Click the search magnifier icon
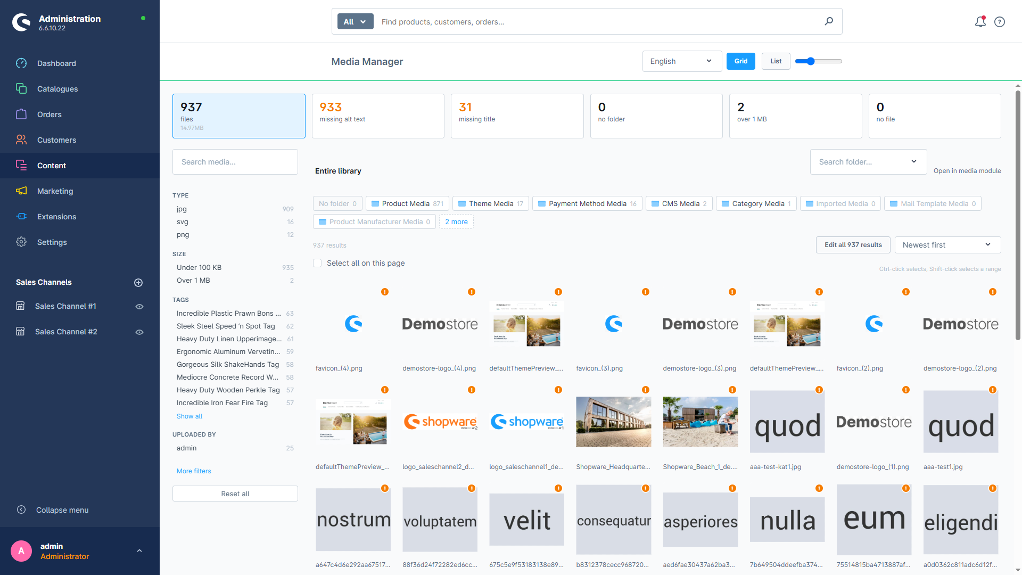 coord(829,21)
